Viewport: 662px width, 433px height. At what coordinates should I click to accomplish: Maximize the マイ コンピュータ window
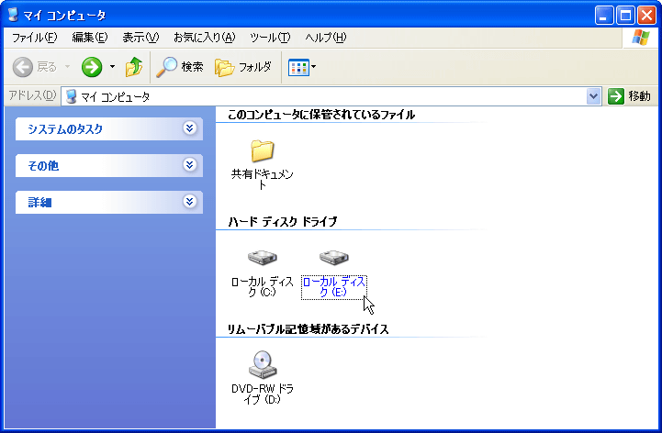click(625, 16)
